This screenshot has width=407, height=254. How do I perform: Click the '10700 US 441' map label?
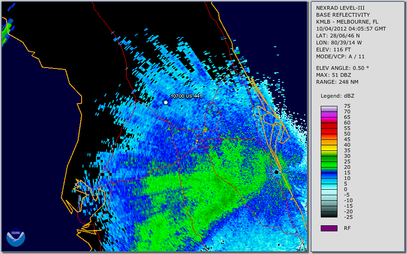(186, 96)
